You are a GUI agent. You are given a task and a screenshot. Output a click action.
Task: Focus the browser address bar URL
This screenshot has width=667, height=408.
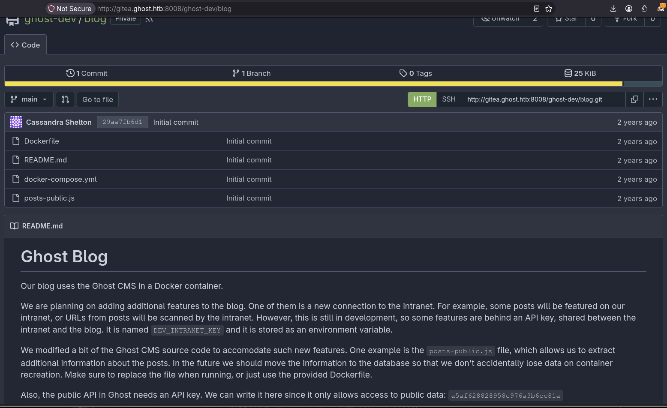[x=164, y=9]
